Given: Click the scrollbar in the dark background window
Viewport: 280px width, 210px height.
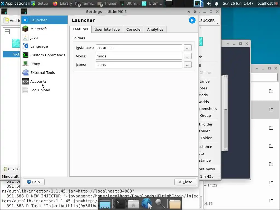Looking at the screenshot, I should tap(226, 113).
